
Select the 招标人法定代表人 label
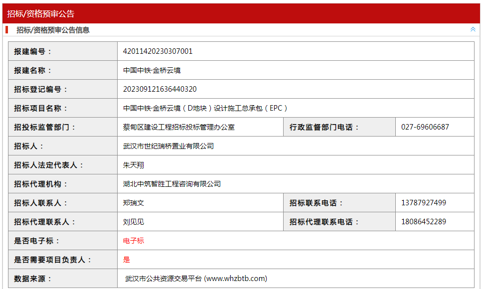coord(49,165)
